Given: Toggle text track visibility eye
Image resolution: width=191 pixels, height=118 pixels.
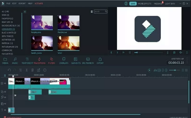Looking at the screenshot, I should 5,110.
